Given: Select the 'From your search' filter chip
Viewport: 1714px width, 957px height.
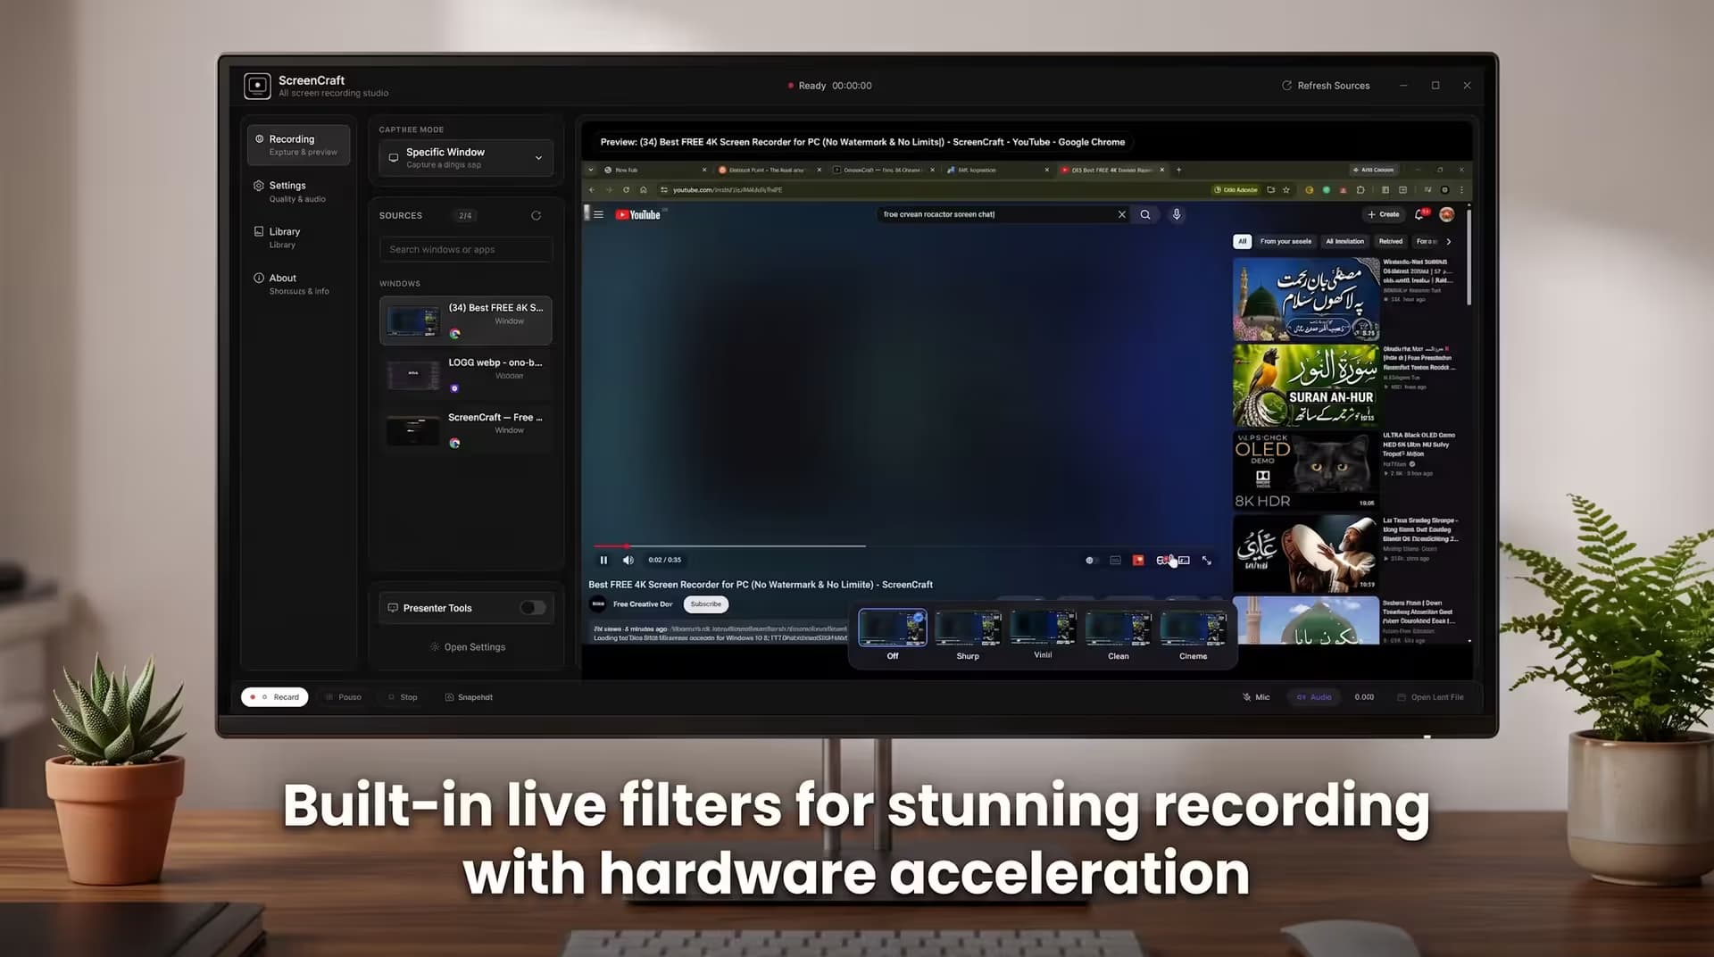Looking at the screenshot, I should pos(1285,241).
